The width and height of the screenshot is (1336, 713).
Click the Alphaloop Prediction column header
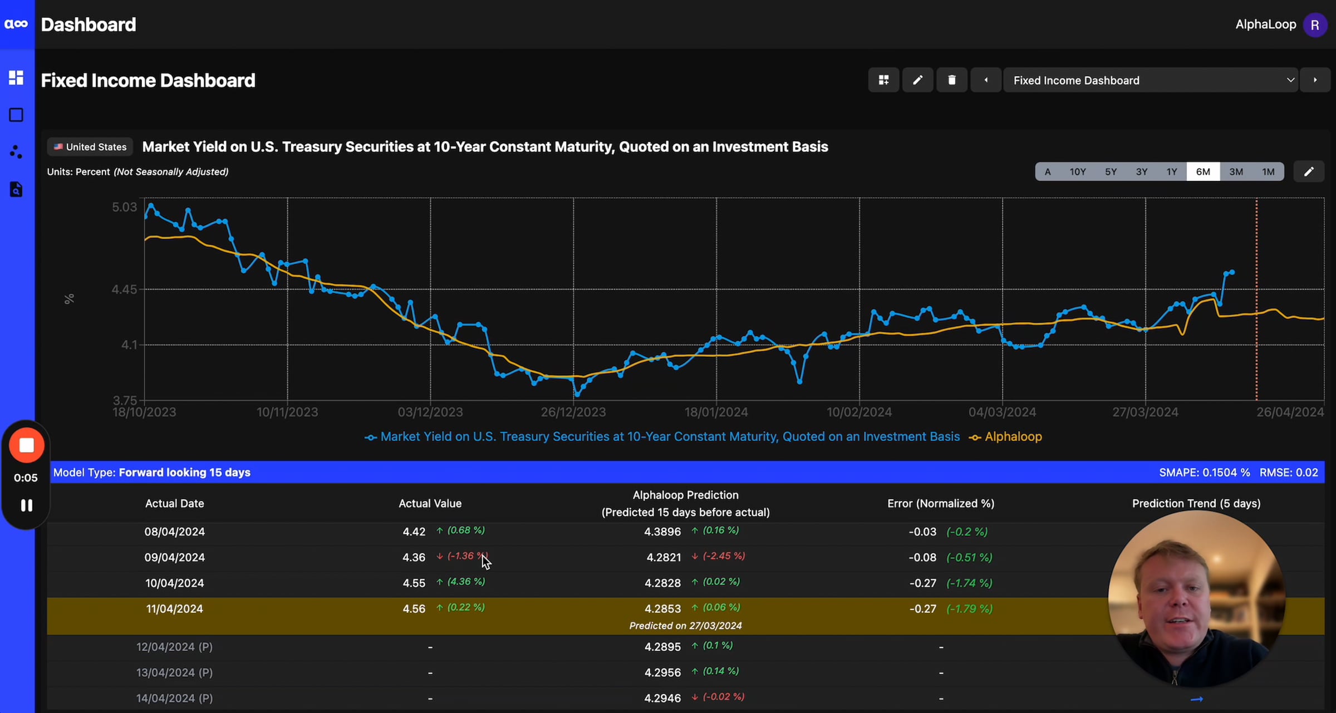685,504
